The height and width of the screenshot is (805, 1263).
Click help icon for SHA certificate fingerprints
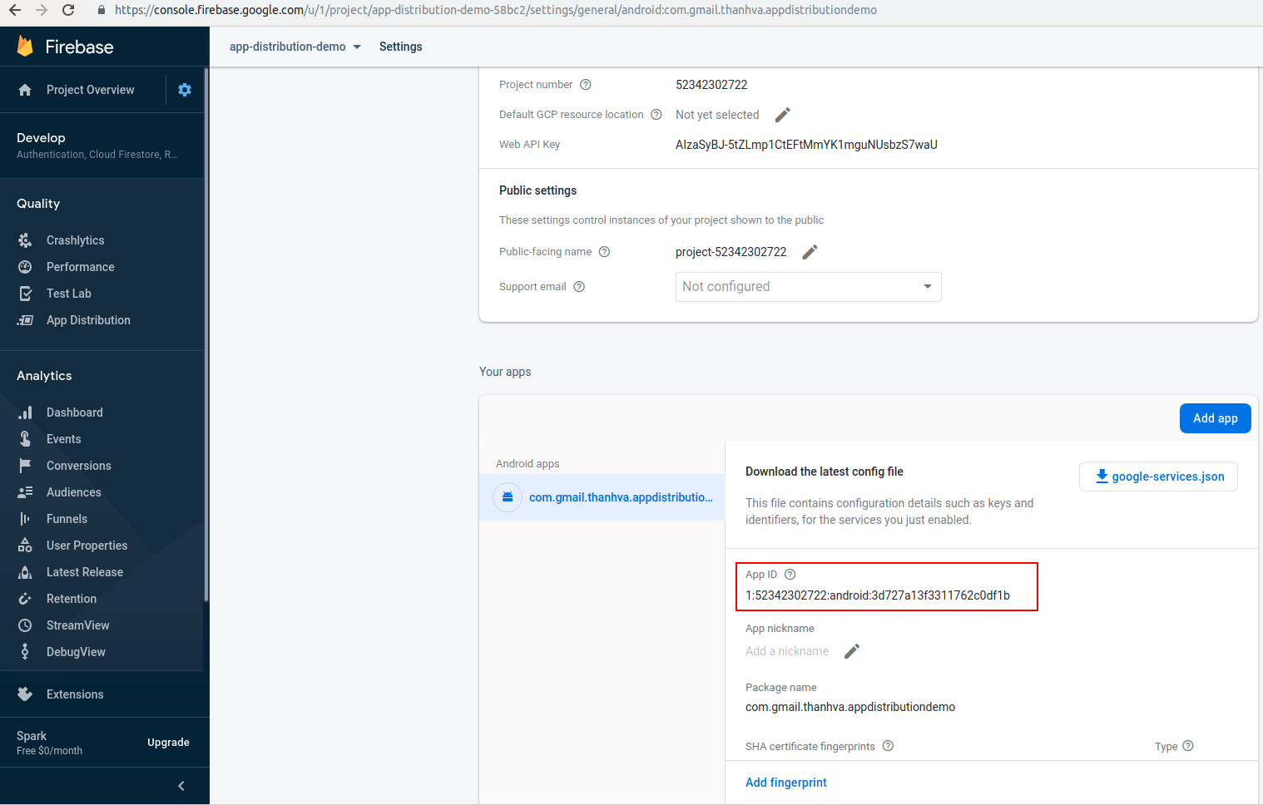pos(888,746)
